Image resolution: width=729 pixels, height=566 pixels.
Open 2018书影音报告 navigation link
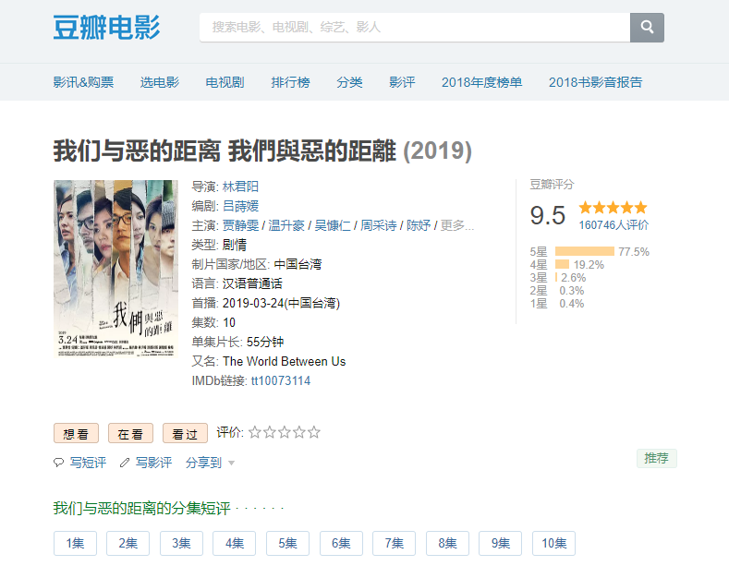click(595, 82)
